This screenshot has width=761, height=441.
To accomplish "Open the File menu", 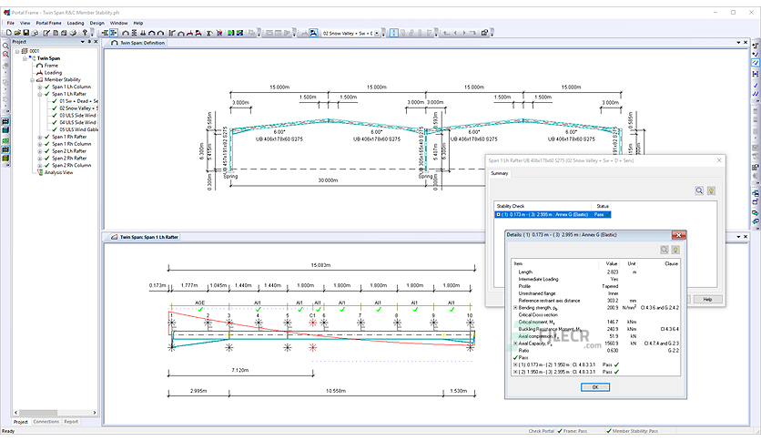I will click(10, 23).
